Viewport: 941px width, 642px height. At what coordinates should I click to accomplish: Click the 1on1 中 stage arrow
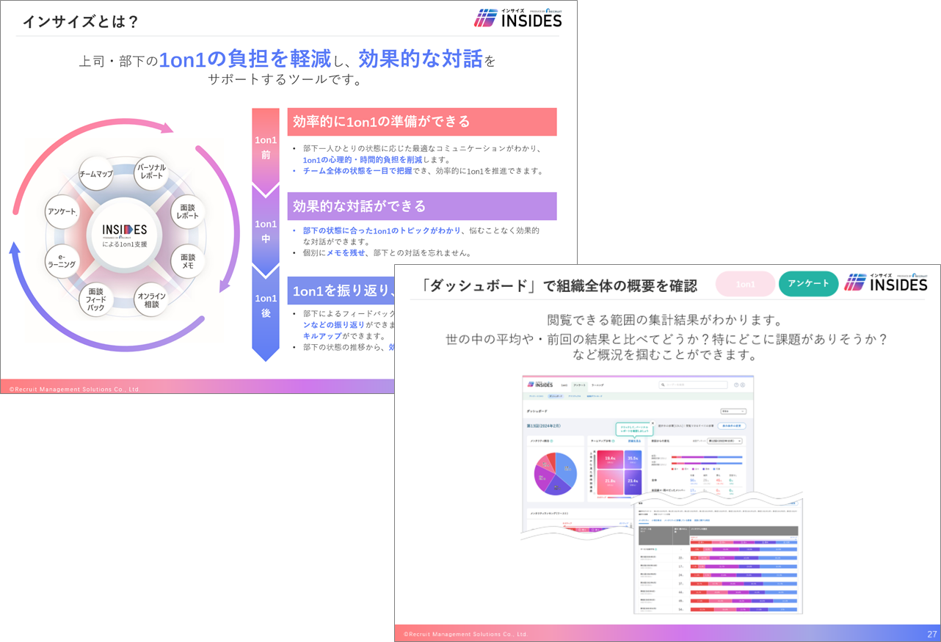[x=266, y=230]
